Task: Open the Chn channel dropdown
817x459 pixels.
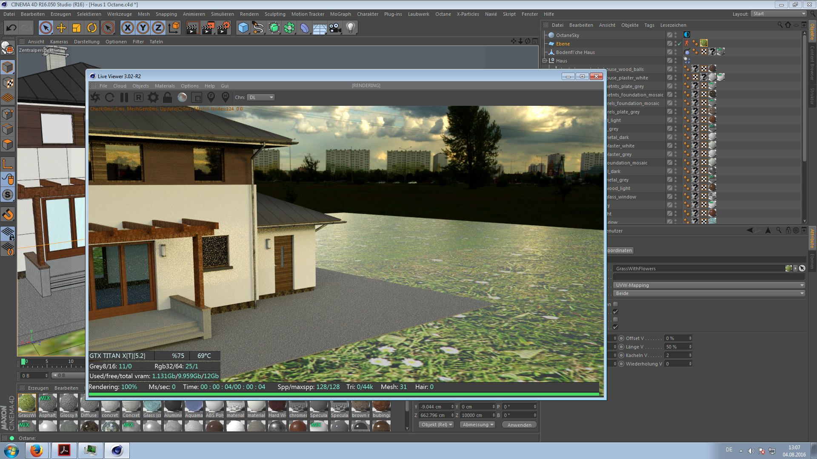Action: coord(261,97)
